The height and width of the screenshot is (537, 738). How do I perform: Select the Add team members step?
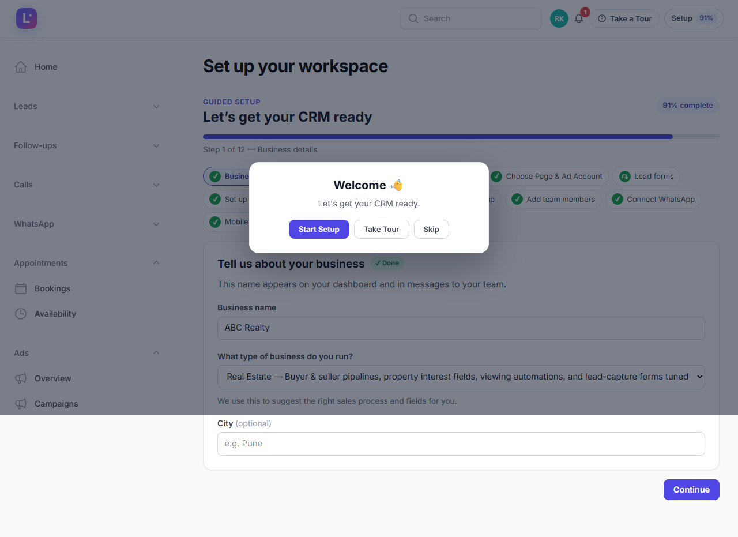[x=553, y=200]
